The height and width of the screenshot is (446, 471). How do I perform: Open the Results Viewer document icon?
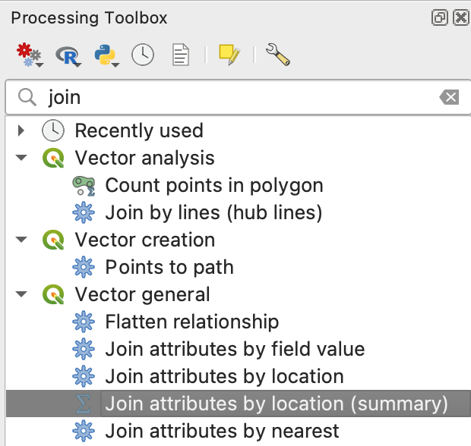tap(180, 55)
